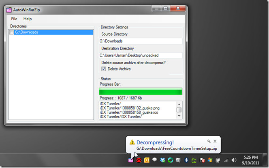
Task: Click the Outlook tray icon
Action: point(147,160)
